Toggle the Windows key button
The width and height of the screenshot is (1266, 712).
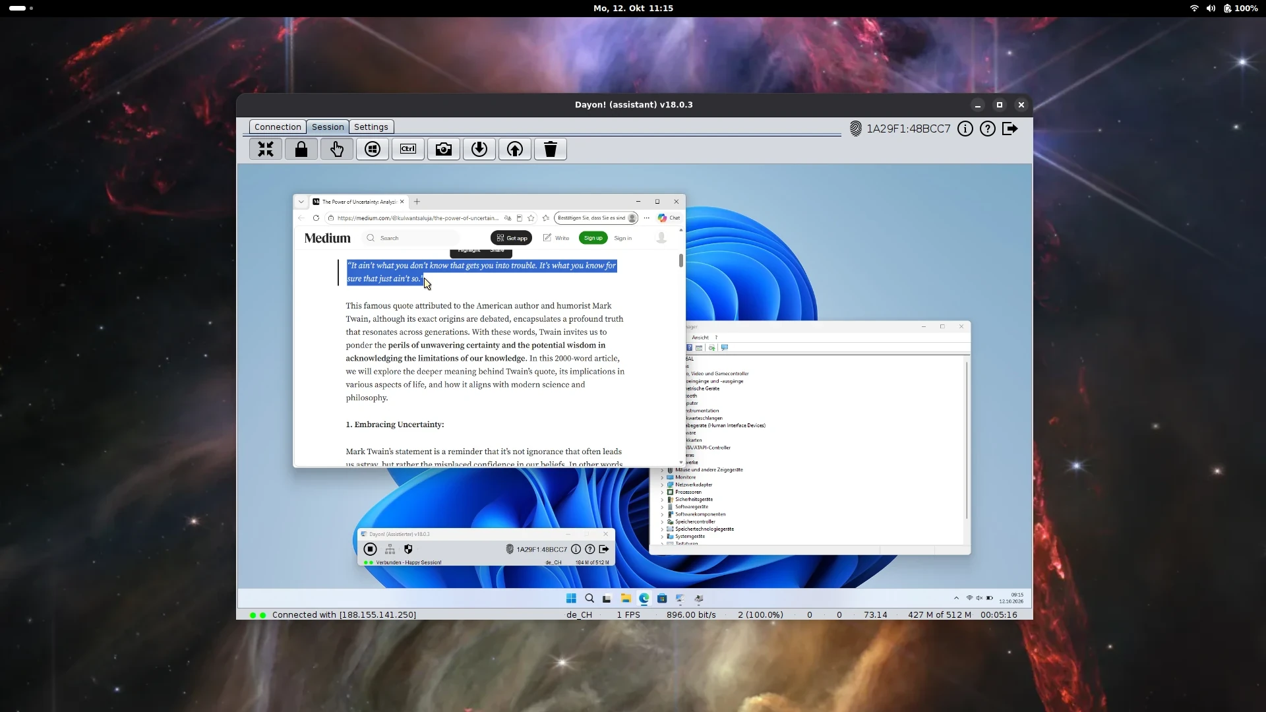click(373, 150)
